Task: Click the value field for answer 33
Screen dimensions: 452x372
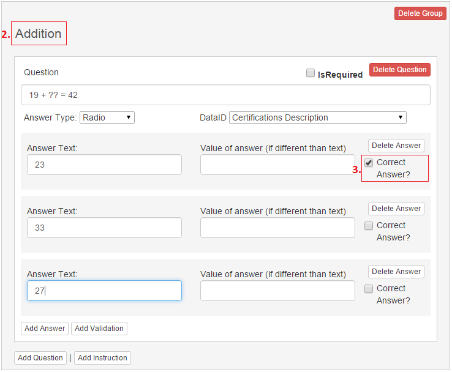Action: point(277,228)
